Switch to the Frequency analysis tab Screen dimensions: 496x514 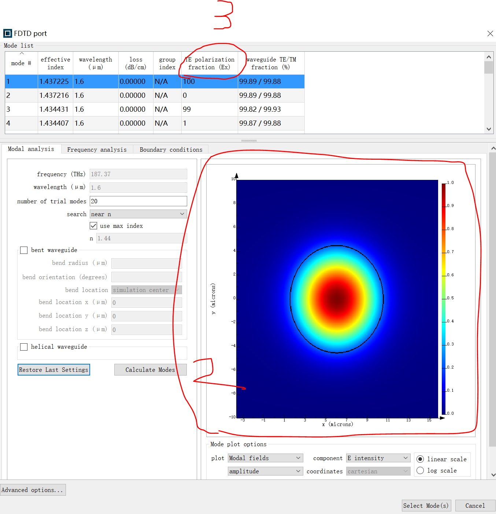click(x=97, y=149)
